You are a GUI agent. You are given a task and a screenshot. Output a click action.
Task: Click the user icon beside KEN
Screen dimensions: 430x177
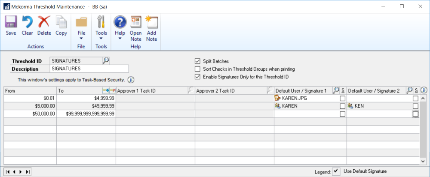tap(350, 106)
